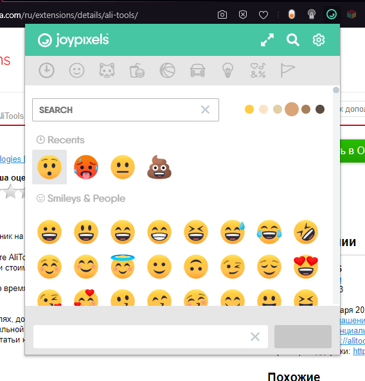Clear the emoji output field X
Image resolution: width=365 pixels, height=381 pixels.
pyautogui.click(x=255, y=337)
